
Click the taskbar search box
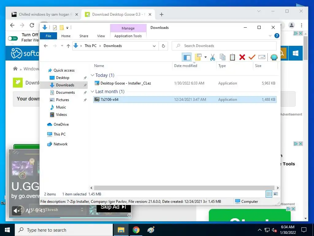point(64,230)
